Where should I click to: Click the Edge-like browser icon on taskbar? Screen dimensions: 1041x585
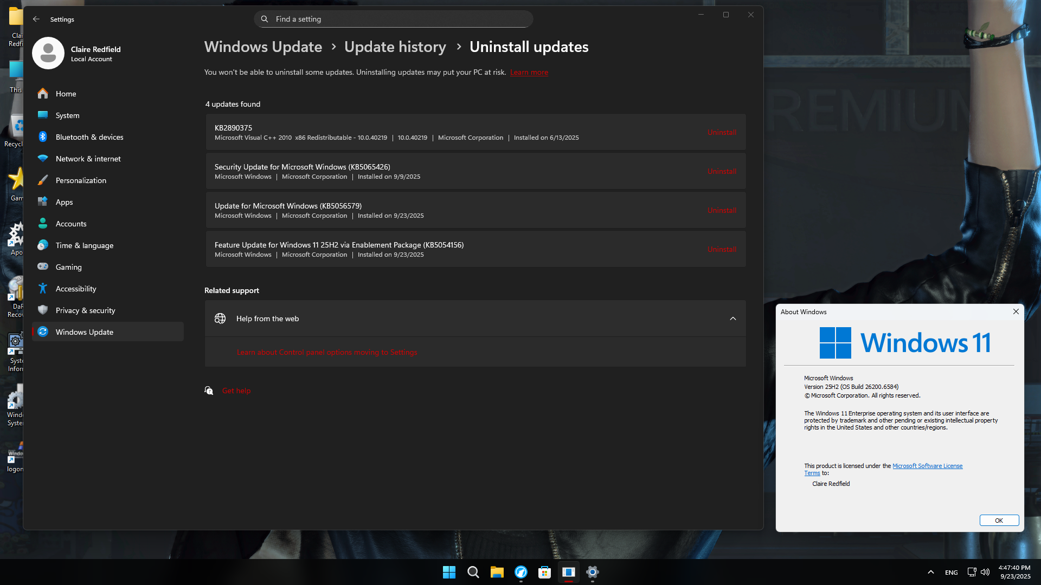point(520,572)
